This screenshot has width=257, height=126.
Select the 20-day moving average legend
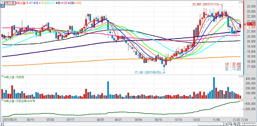[x=47, y=3]
